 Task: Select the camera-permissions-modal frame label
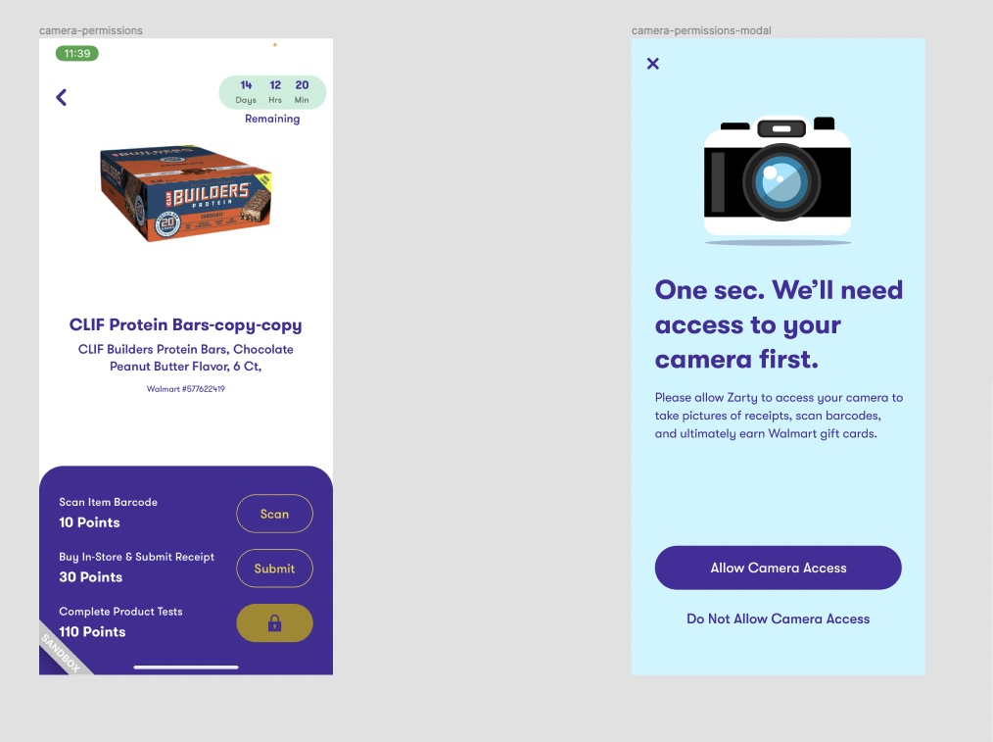[701, 30]
